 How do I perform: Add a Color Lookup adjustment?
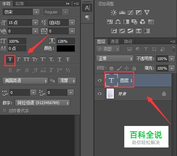151,22
